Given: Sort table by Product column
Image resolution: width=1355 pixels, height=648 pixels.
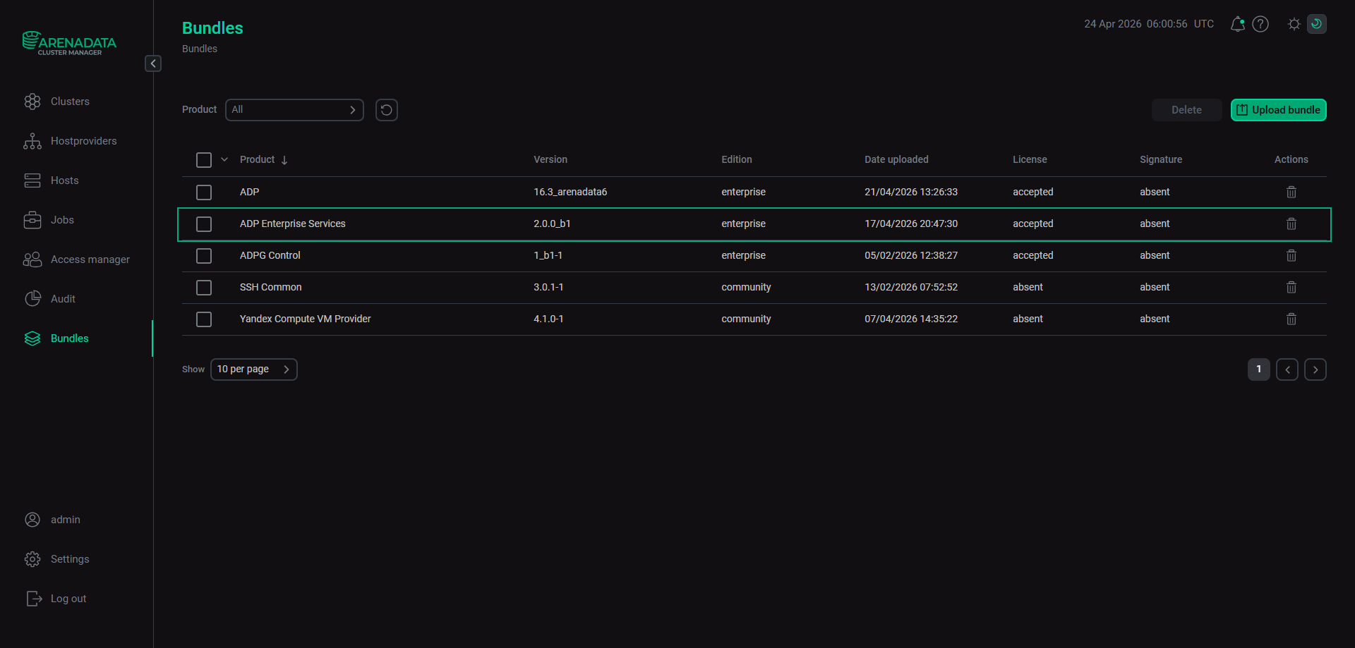Looking at the screenshot, I should 263,160.
